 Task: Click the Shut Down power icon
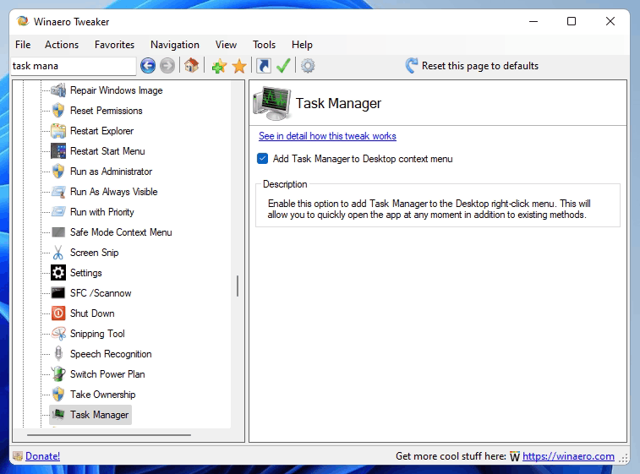tap(58, 313)
